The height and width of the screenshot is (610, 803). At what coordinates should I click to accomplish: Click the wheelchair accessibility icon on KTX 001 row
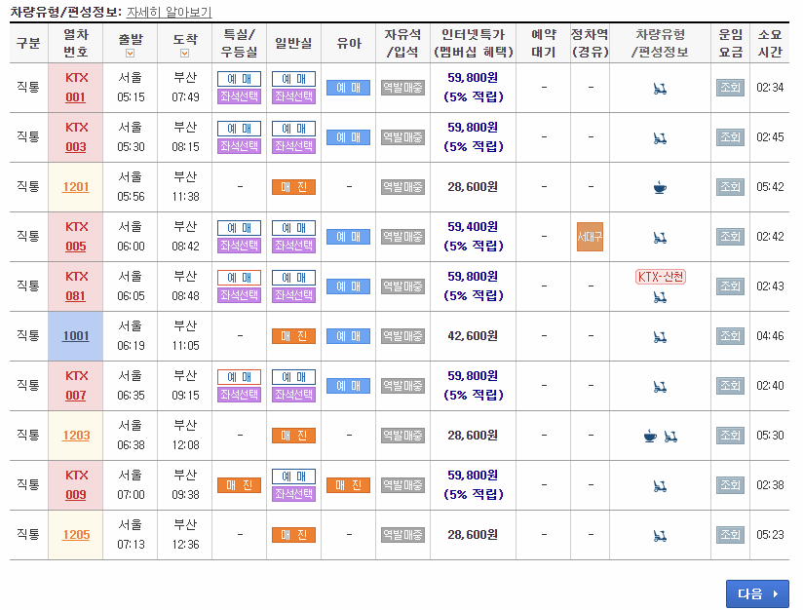click(659, 88)
